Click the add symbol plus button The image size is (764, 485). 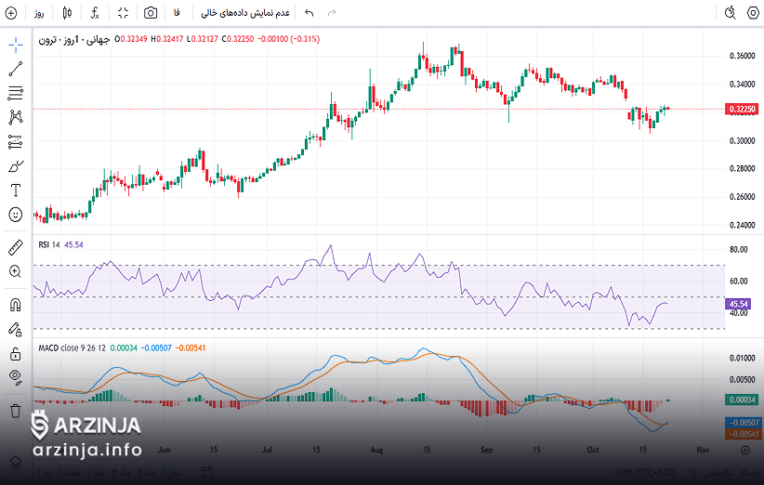11,13
